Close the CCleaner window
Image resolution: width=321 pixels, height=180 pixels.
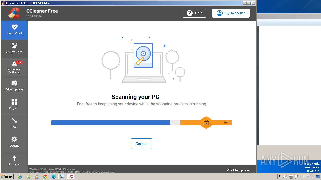coord(253,3)
